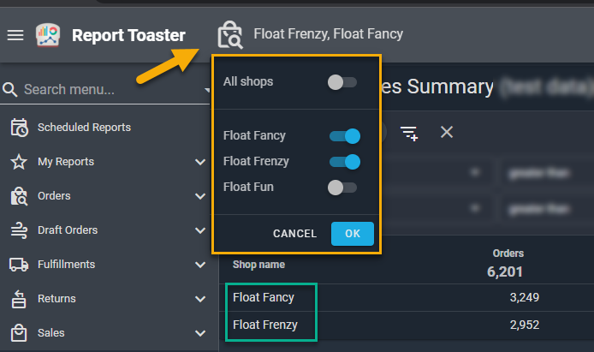Screen dimensions: 594x352
Task: Switch on the Float Fun toggle
Action: 342,187
